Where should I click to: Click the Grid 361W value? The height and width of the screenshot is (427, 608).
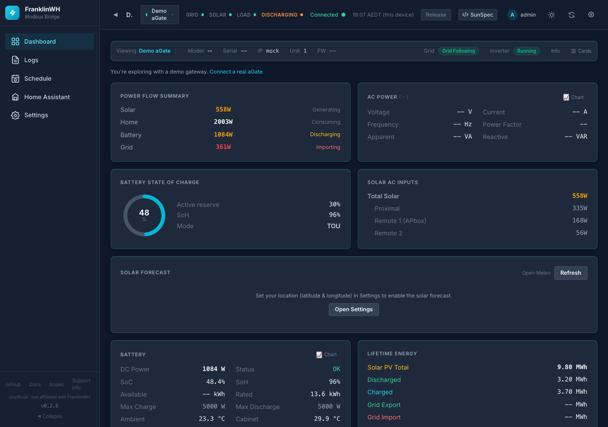click(223, 147)
